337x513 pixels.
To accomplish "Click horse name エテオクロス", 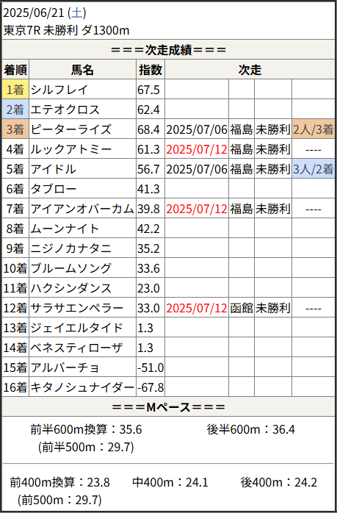I will [65, 110].
